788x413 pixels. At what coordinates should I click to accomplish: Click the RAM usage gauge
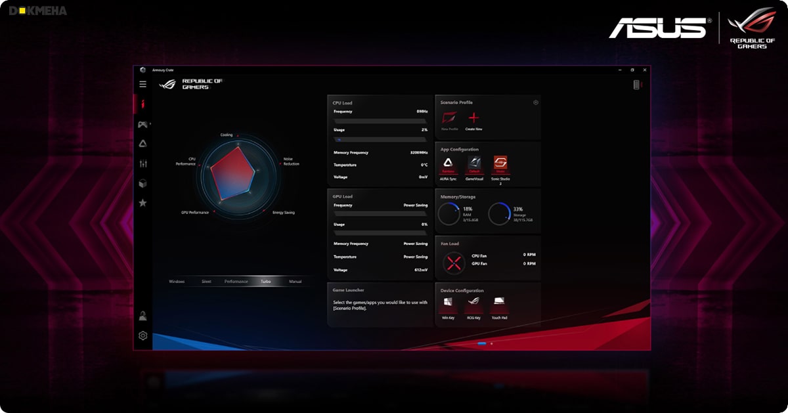tap(449, 214)
